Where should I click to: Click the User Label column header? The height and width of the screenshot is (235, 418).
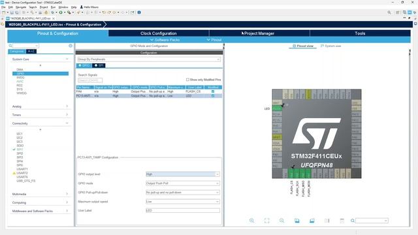tap(195, 87)
